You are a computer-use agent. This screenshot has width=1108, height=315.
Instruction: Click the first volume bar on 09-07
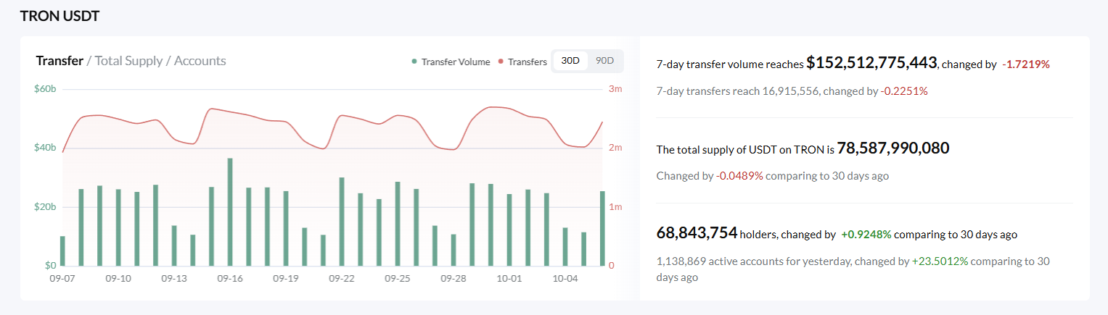(x=62, y=251)
